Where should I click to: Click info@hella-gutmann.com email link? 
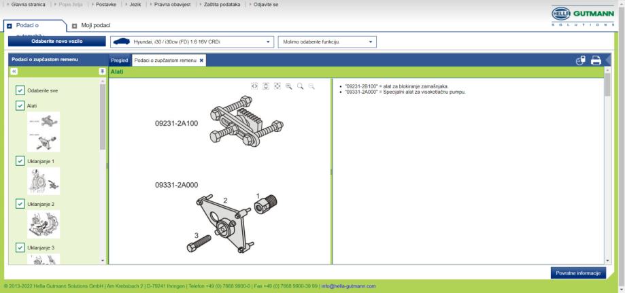click(348, 286)
